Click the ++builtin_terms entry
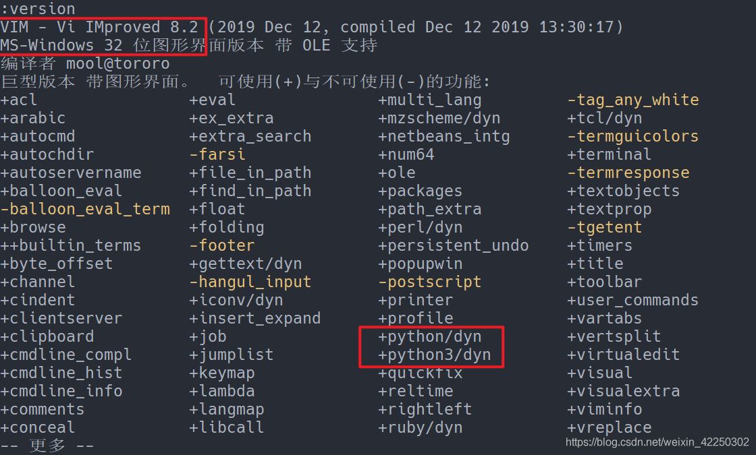The width and height of the screenshot is (756, 455). coord(71,245)
